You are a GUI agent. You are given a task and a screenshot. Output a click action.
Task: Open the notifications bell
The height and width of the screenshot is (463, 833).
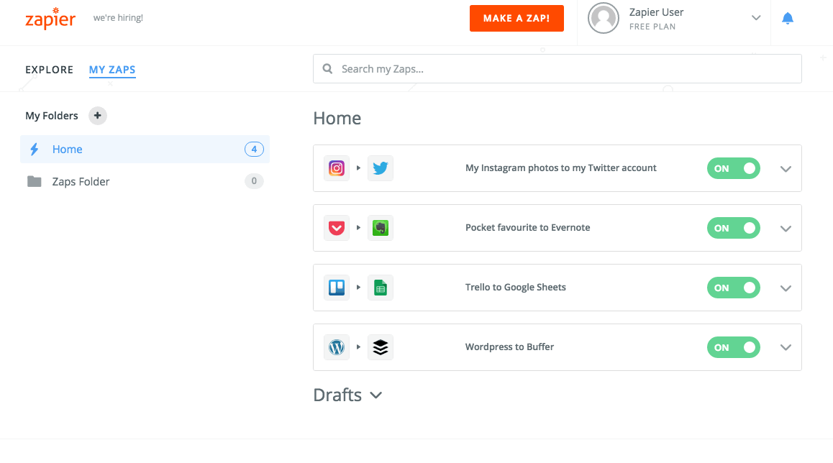pos(787,18)
